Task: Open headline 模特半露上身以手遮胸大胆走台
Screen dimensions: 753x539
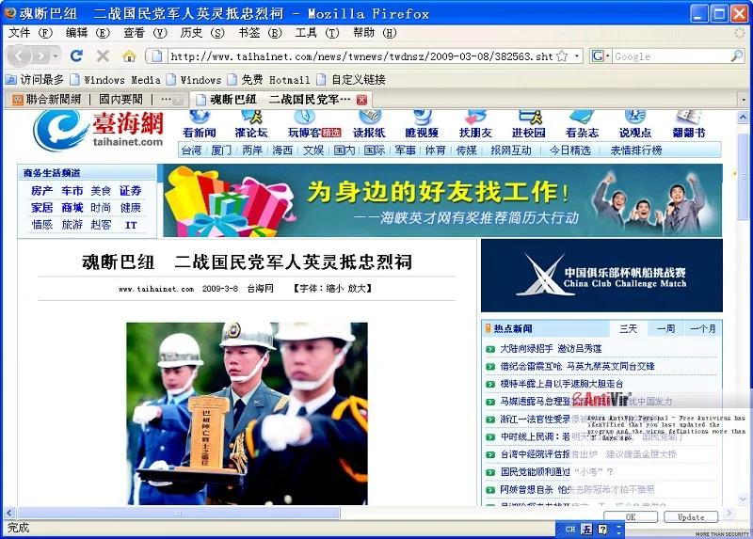Action: click(x=561, y=384)
